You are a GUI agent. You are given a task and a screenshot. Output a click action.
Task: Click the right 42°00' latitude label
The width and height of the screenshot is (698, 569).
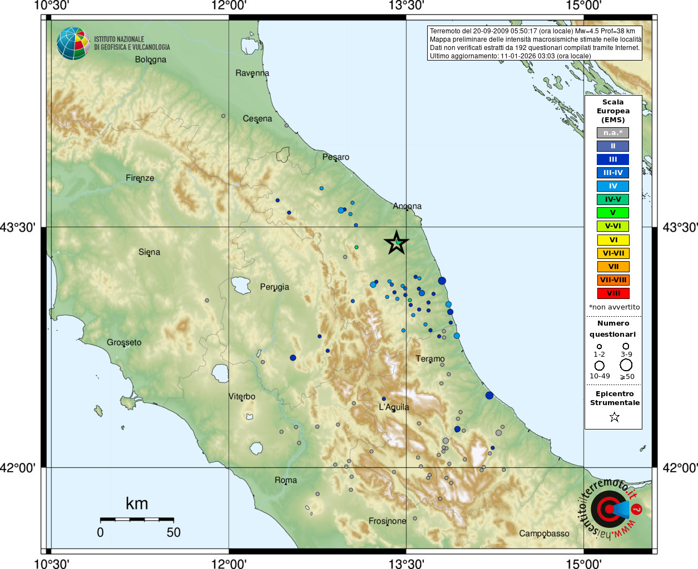tap(680, 468)
